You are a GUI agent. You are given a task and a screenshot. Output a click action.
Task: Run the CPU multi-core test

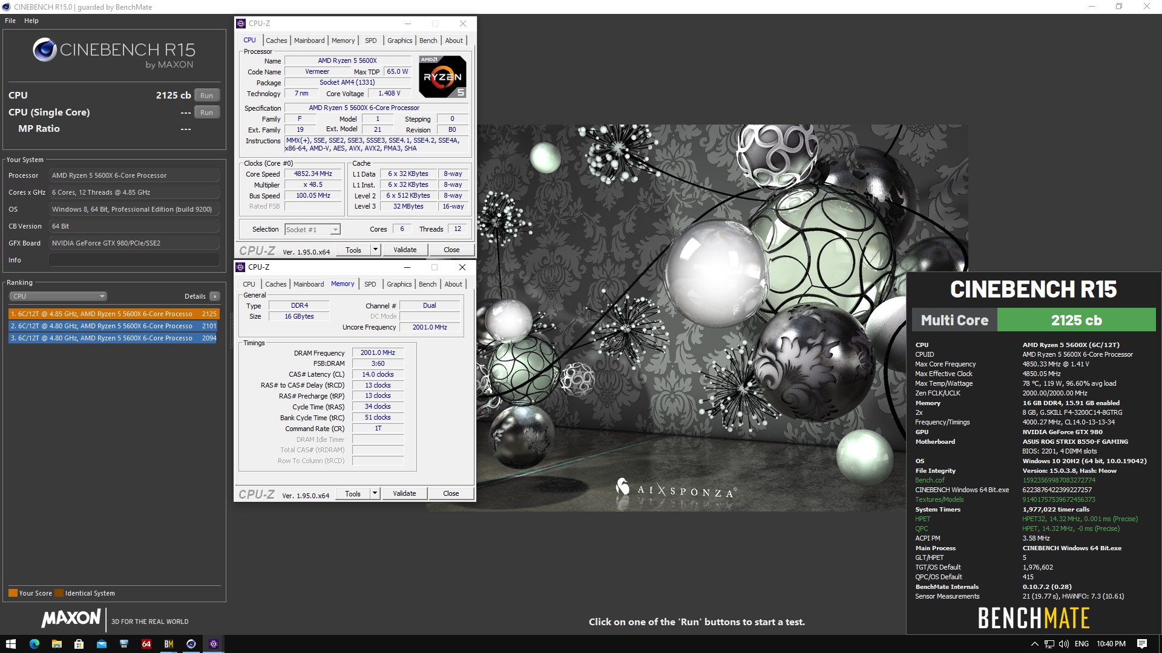coord(206,96)
